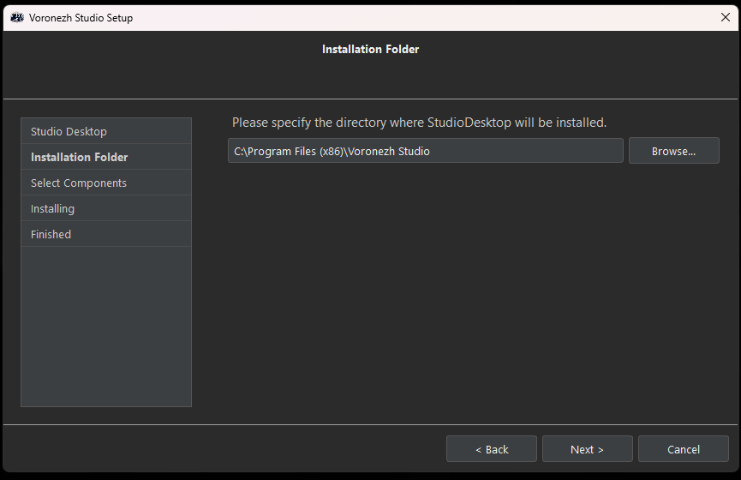This screenshot has width=741, height=480.
Task: Select the Installation Folder step in sidebar
Action: [106, 157]
